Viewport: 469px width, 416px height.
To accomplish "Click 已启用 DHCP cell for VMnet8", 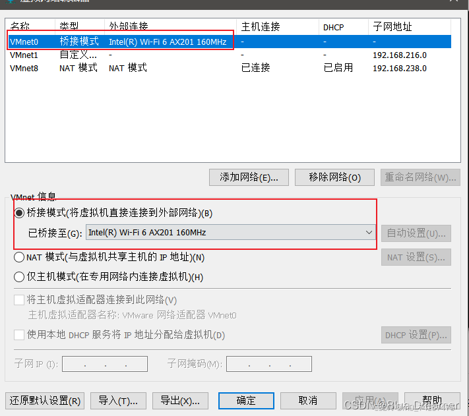I will click(x=338, y=68).
